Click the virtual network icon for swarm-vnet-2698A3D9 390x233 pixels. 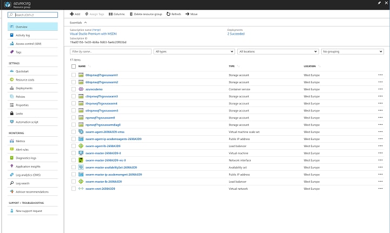tap(81, 189)
